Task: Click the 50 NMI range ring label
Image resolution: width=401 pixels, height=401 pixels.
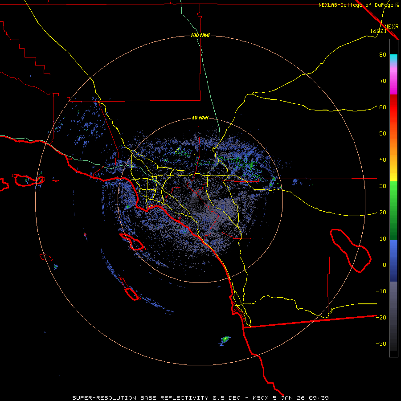Action: coord(200,118)
